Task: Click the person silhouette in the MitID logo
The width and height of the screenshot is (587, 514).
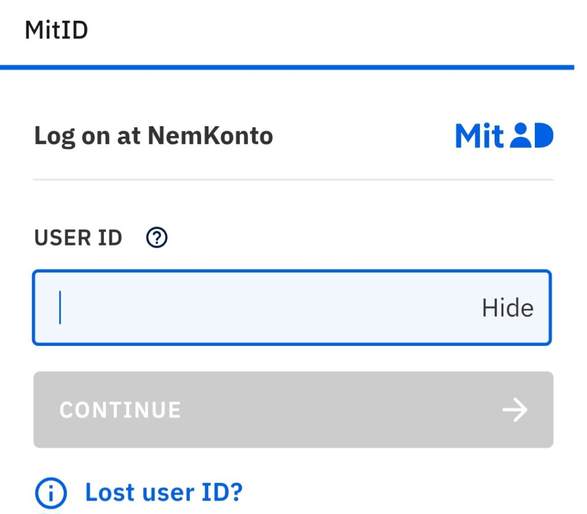Action: pos(521,136)
